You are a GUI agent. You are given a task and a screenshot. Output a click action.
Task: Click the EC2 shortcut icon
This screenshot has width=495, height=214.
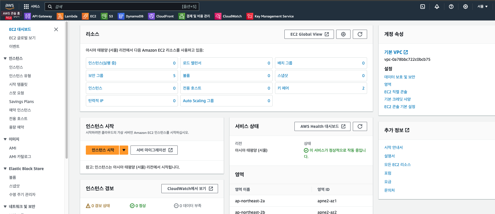tap(85, 16)
